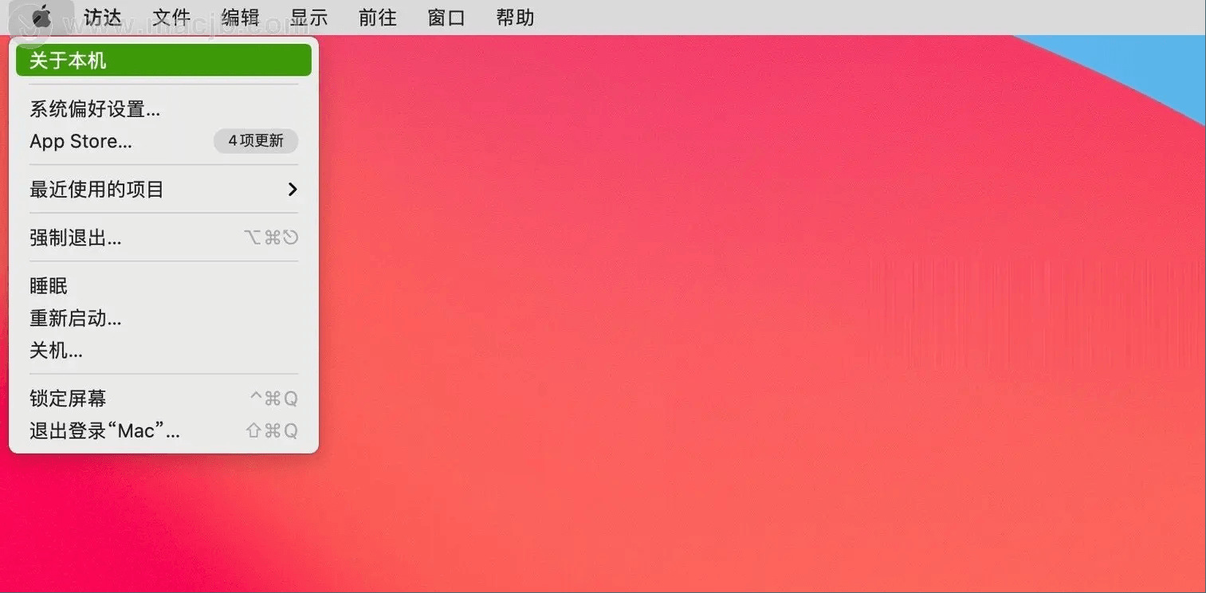Open the 编辑 menu in the menu bar
Viewport: 1206px width, 593px height.
pos(241,17)
